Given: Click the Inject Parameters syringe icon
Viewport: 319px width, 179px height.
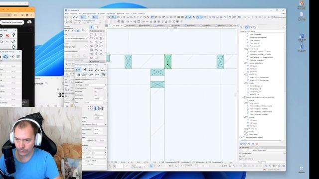Looking at the screenshot, I should pyautogui.click(x=77, y=17).
